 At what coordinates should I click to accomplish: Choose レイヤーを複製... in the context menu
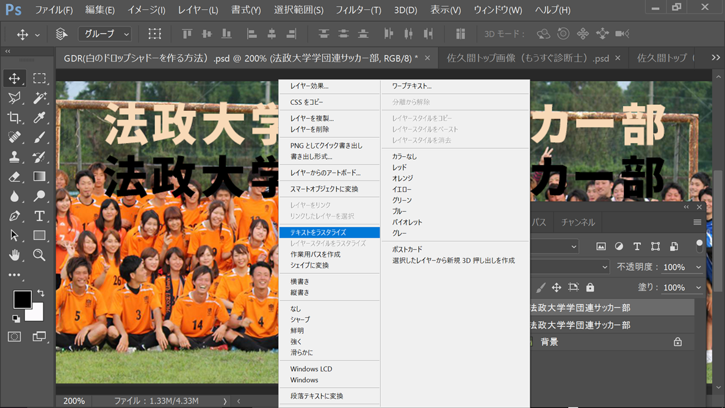330,118
